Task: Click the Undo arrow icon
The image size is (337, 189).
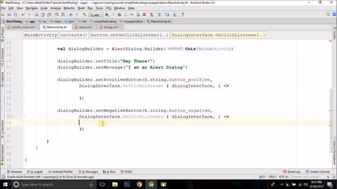Action: pos(23,15)
